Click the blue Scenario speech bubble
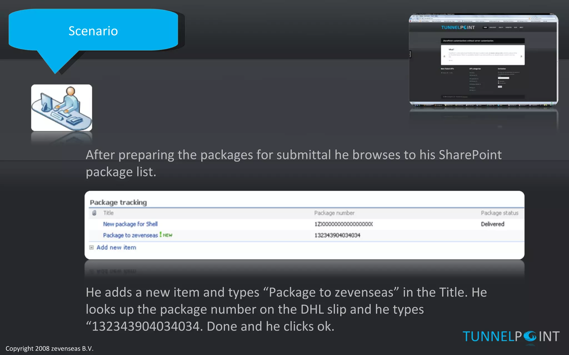 click(93, 31)
